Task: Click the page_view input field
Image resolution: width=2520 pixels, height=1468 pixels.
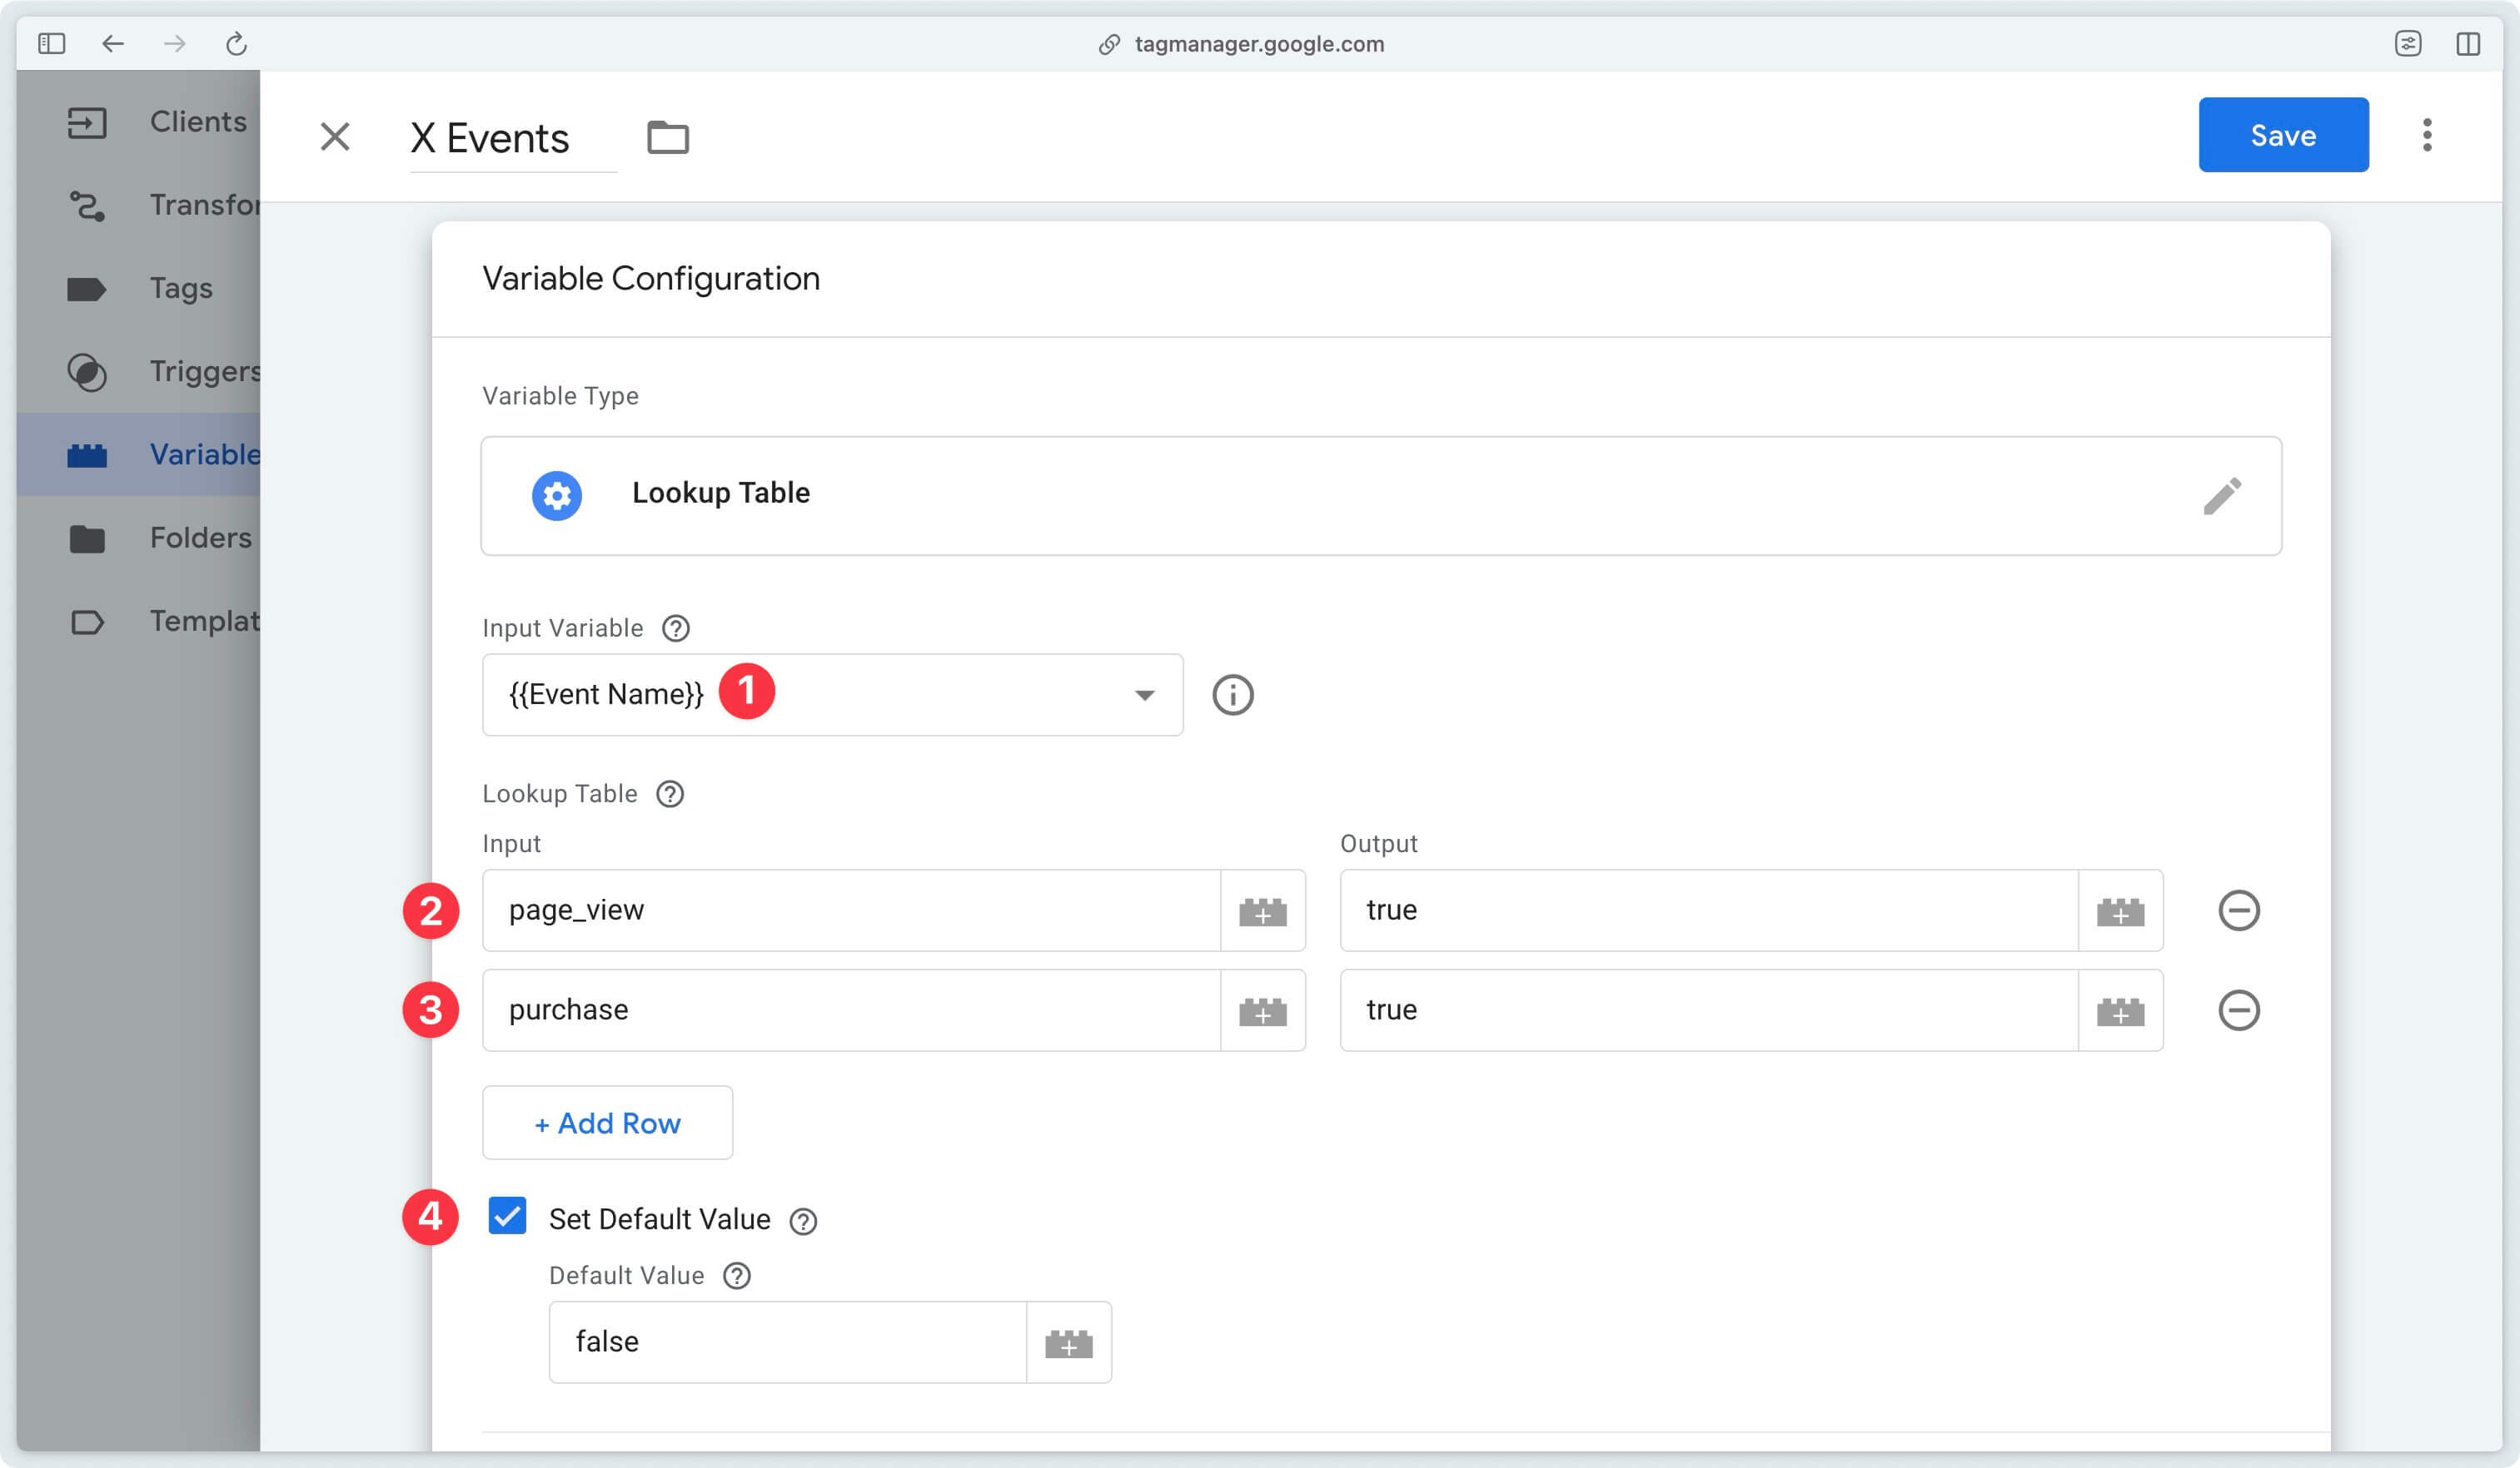Action: click(x=852, y=910)
